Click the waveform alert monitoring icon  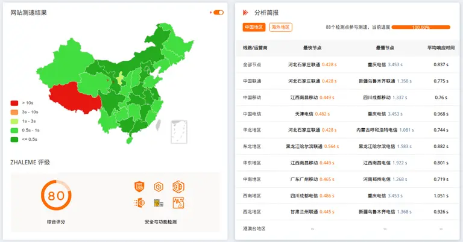tap(178, 203)
